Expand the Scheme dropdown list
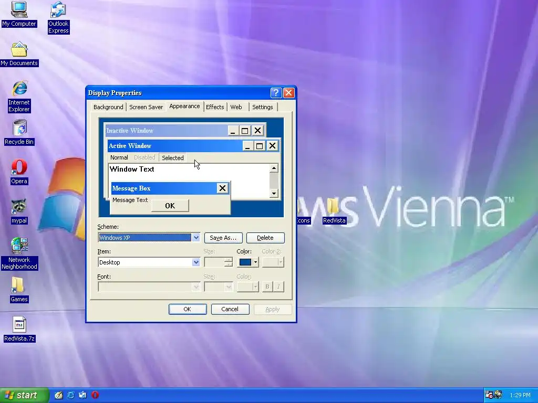This screenshot has height=403, width=538. click(x=195, y=238)
